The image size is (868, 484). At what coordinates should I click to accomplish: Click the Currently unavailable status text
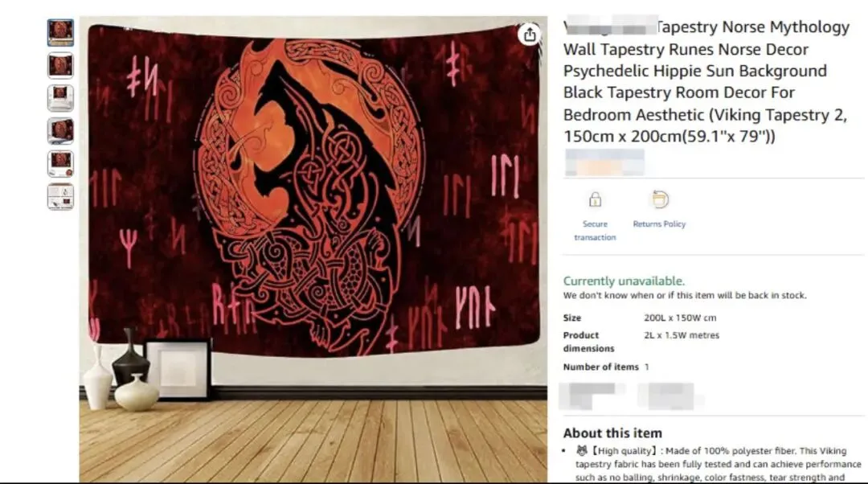(624, 281)
